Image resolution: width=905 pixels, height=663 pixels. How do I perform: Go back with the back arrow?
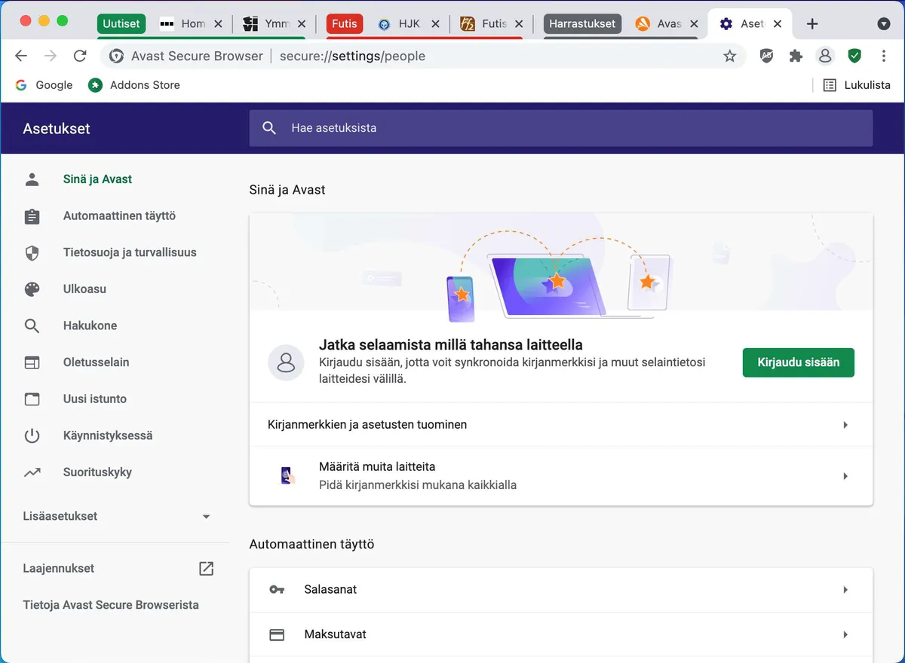(21, 56)
